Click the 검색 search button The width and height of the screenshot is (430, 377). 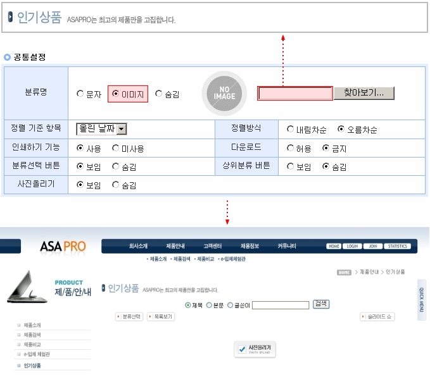click(321, 304)
